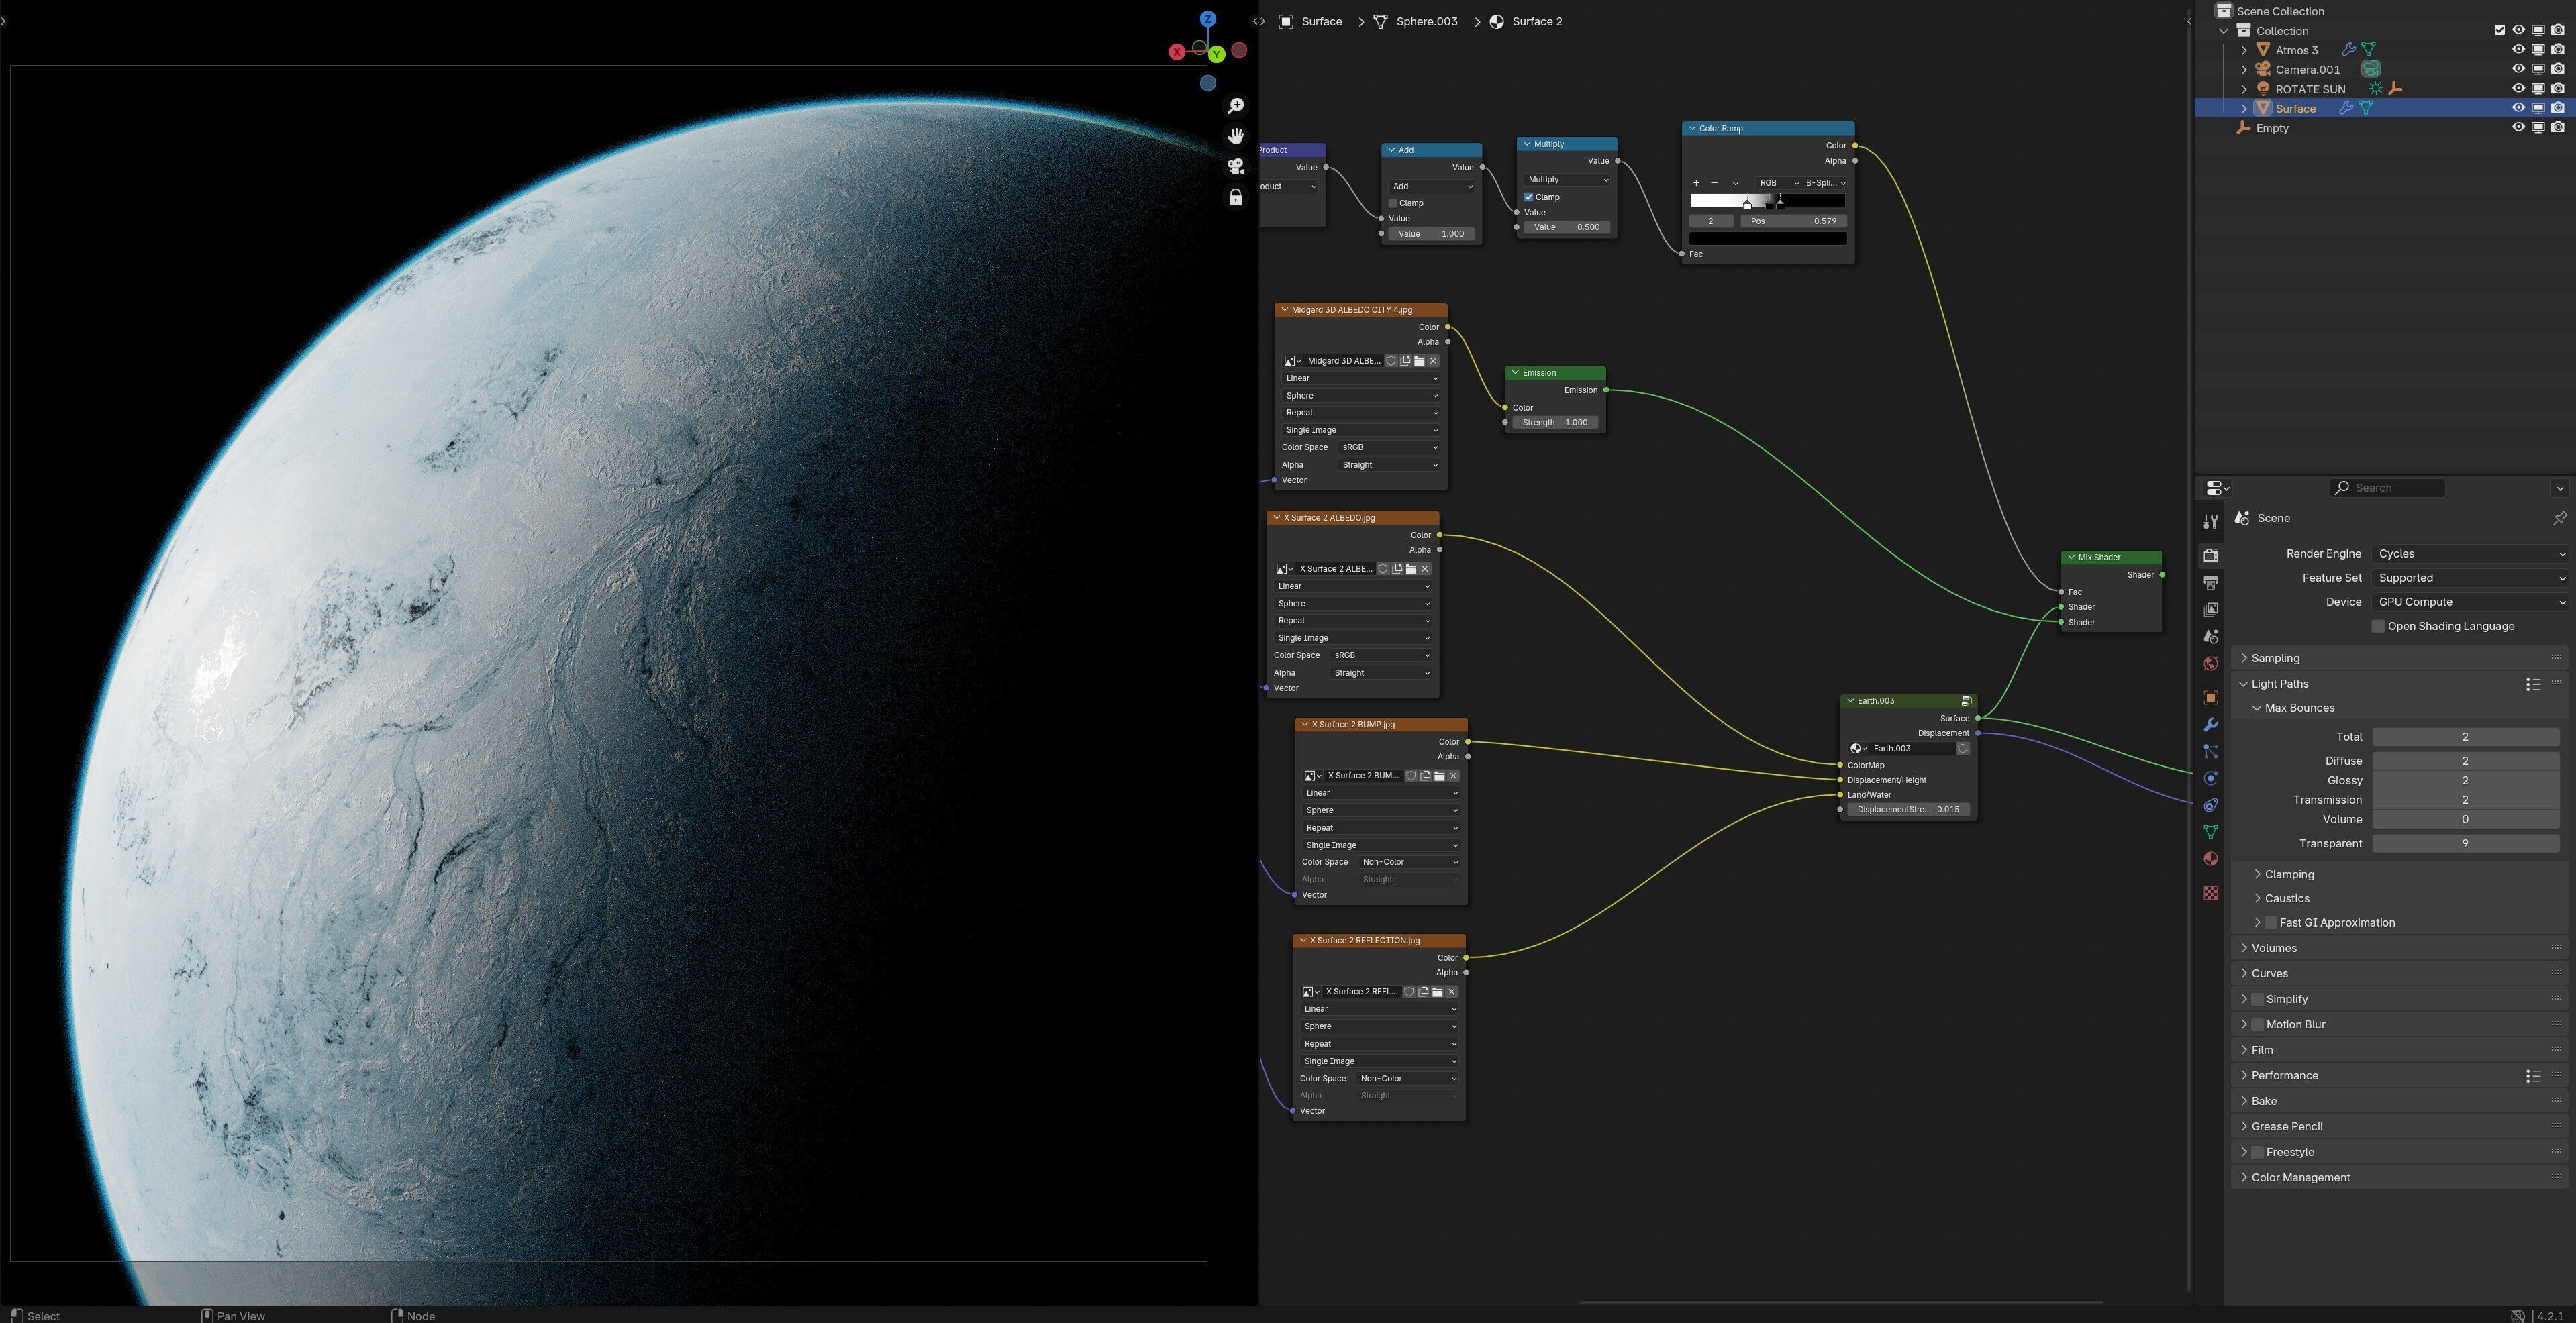Open the View Layer properties tab

coord(2210,610)
